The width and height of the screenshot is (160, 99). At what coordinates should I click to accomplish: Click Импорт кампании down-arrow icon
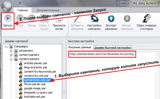(x=127, y=19)
